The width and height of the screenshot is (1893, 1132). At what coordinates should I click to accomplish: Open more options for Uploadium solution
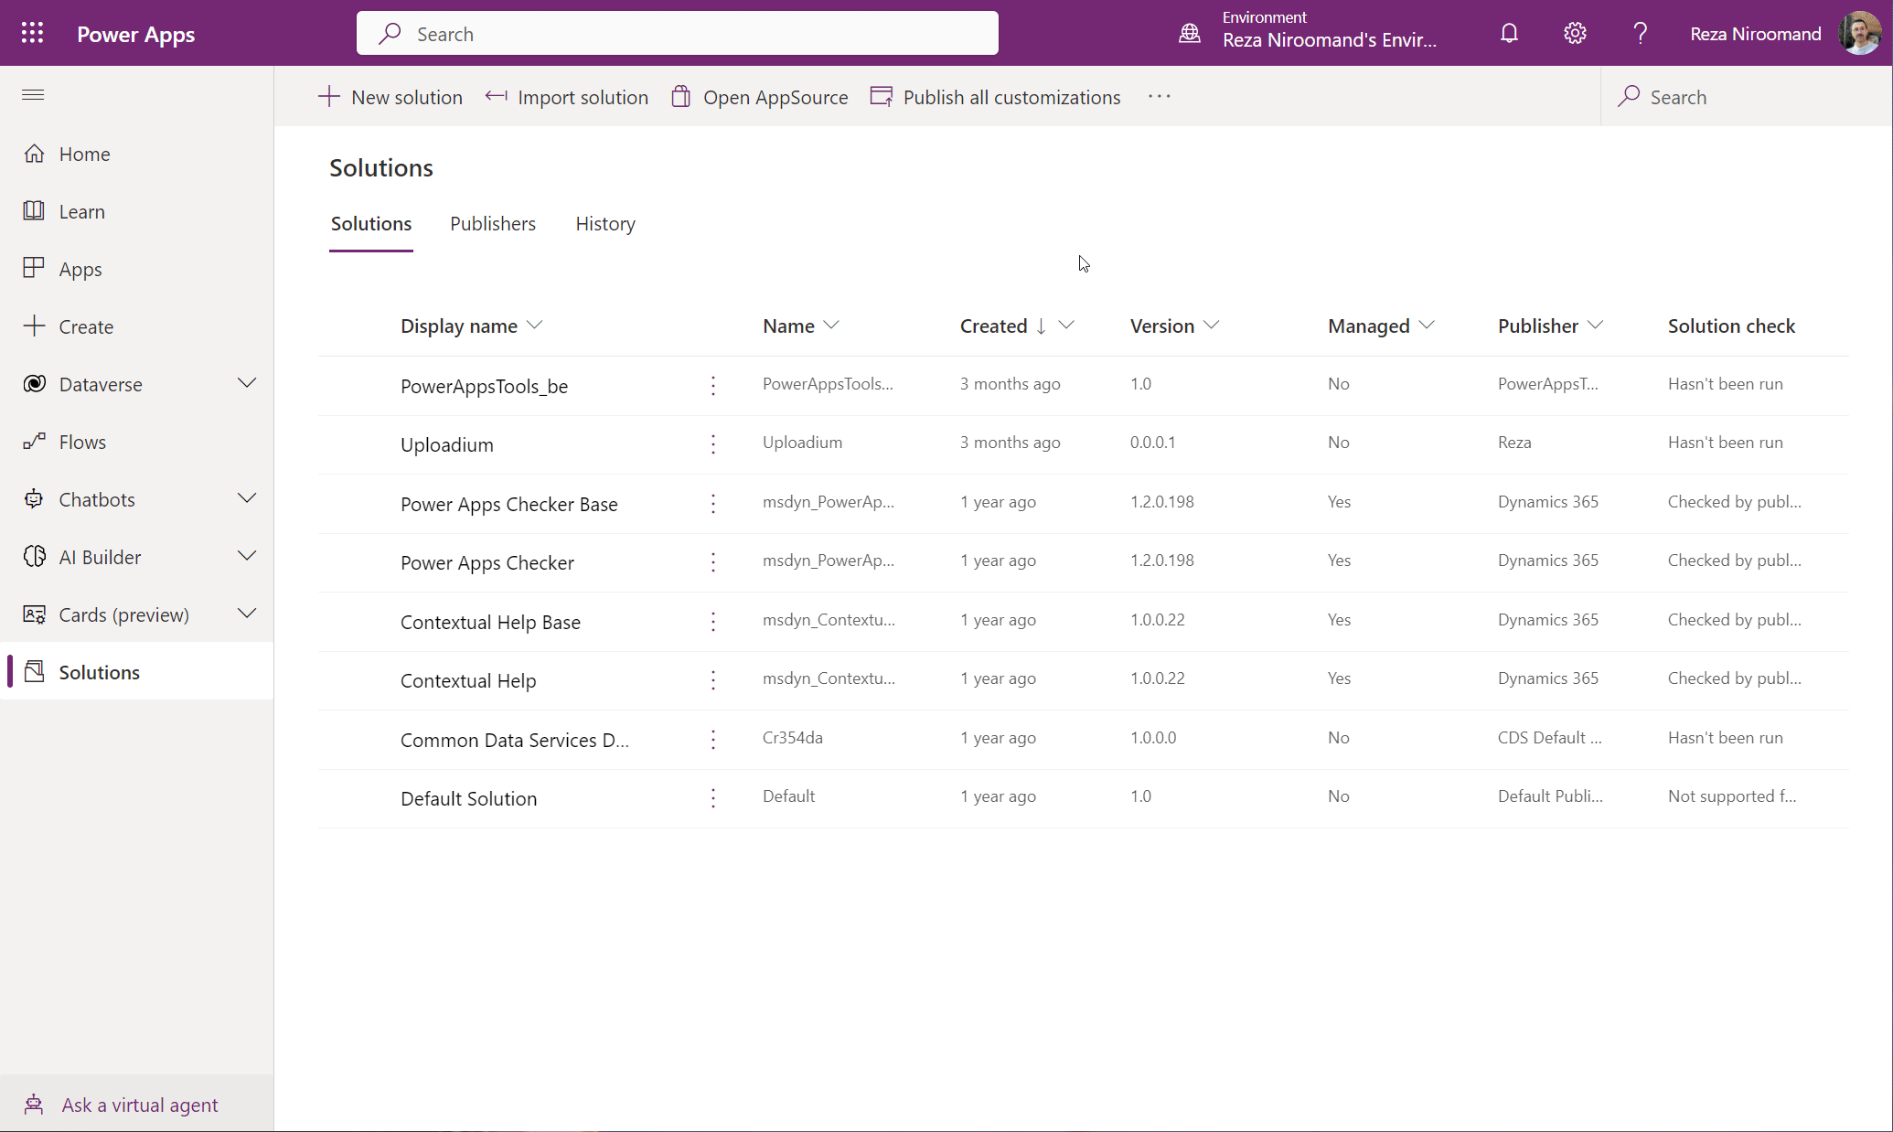tap(713, 444)
